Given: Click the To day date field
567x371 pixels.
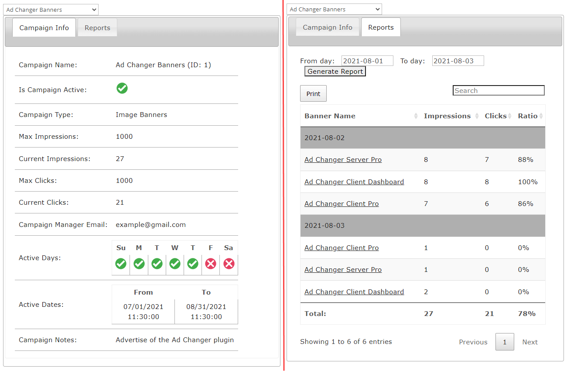Looking at the screenshot, I should click(458, 61).
